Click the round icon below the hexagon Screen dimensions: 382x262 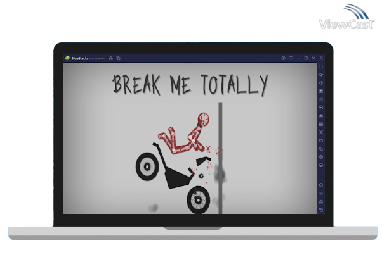(x=321, y=165)
